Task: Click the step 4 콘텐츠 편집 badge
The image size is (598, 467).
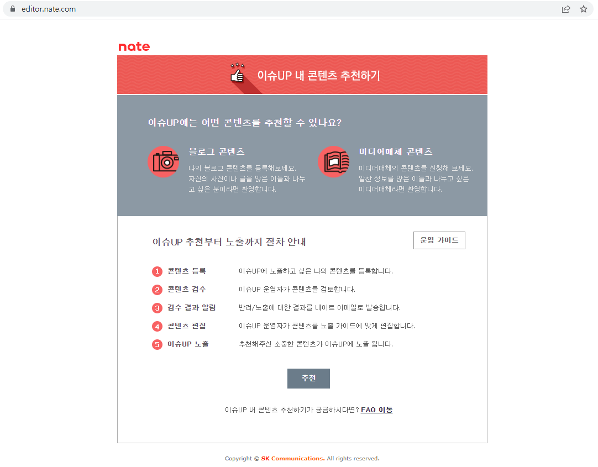Action: coord(156,326)
